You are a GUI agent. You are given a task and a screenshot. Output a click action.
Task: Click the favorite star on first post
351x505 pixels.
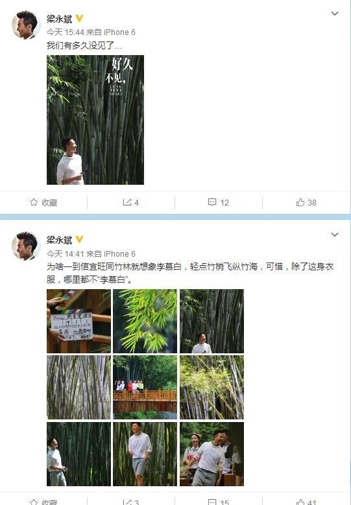pyautogui.click(x=34, y=202)
